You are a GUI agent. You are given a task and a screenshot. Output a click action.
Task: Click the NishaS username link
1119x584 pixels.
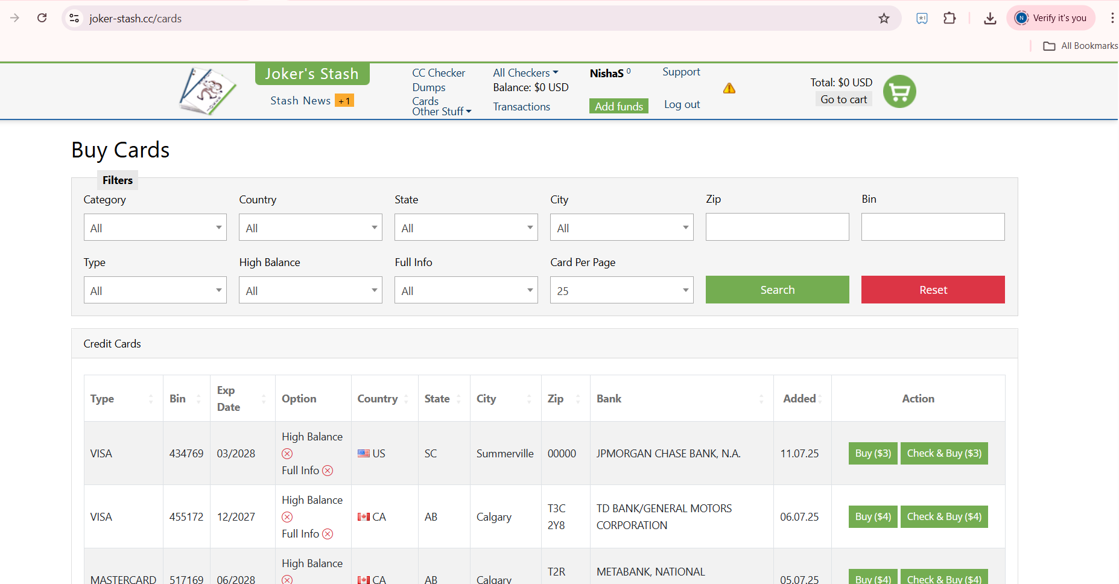pos(606,74)
